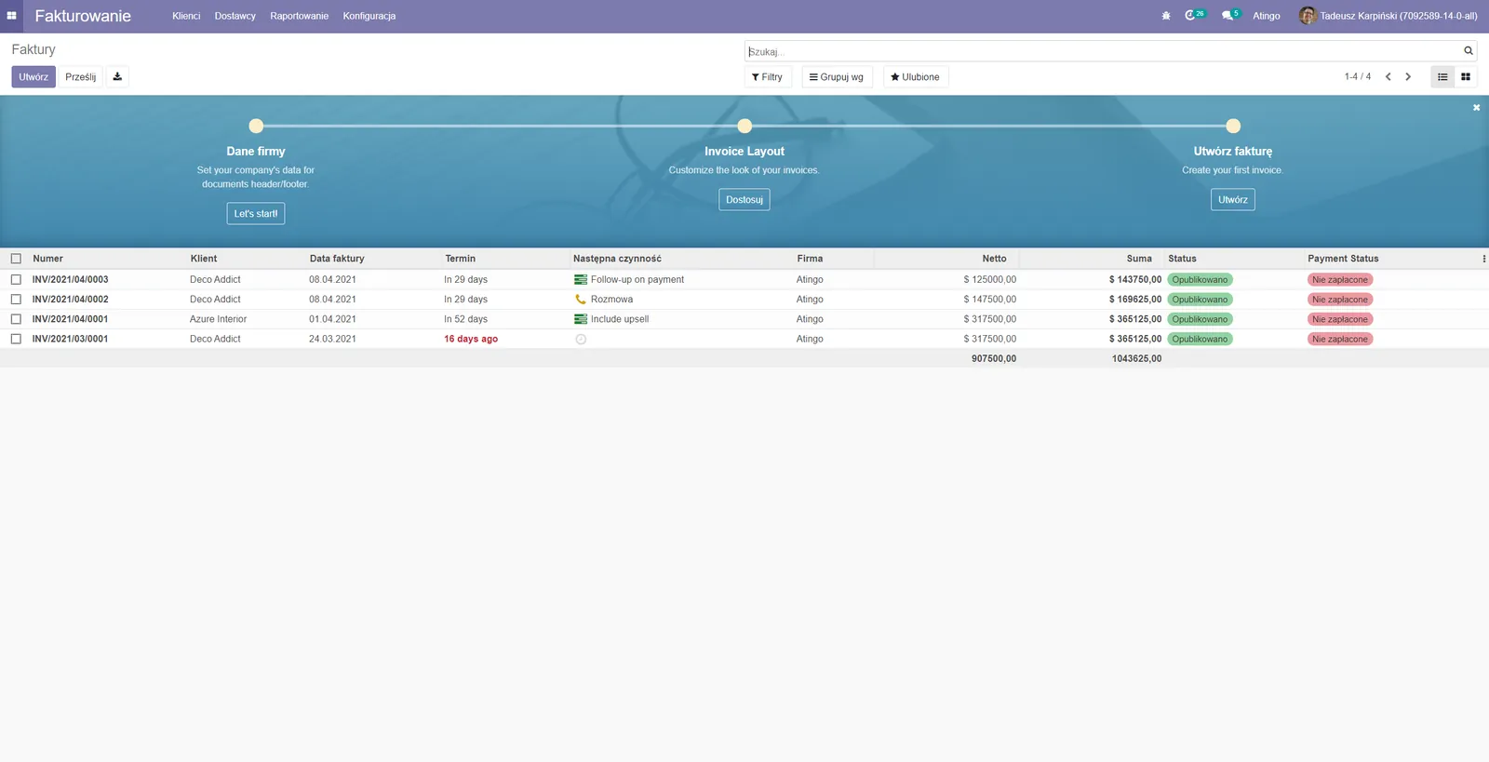Click the Dostosuj button
This screenshot has height=762, width=1489.
744,200
